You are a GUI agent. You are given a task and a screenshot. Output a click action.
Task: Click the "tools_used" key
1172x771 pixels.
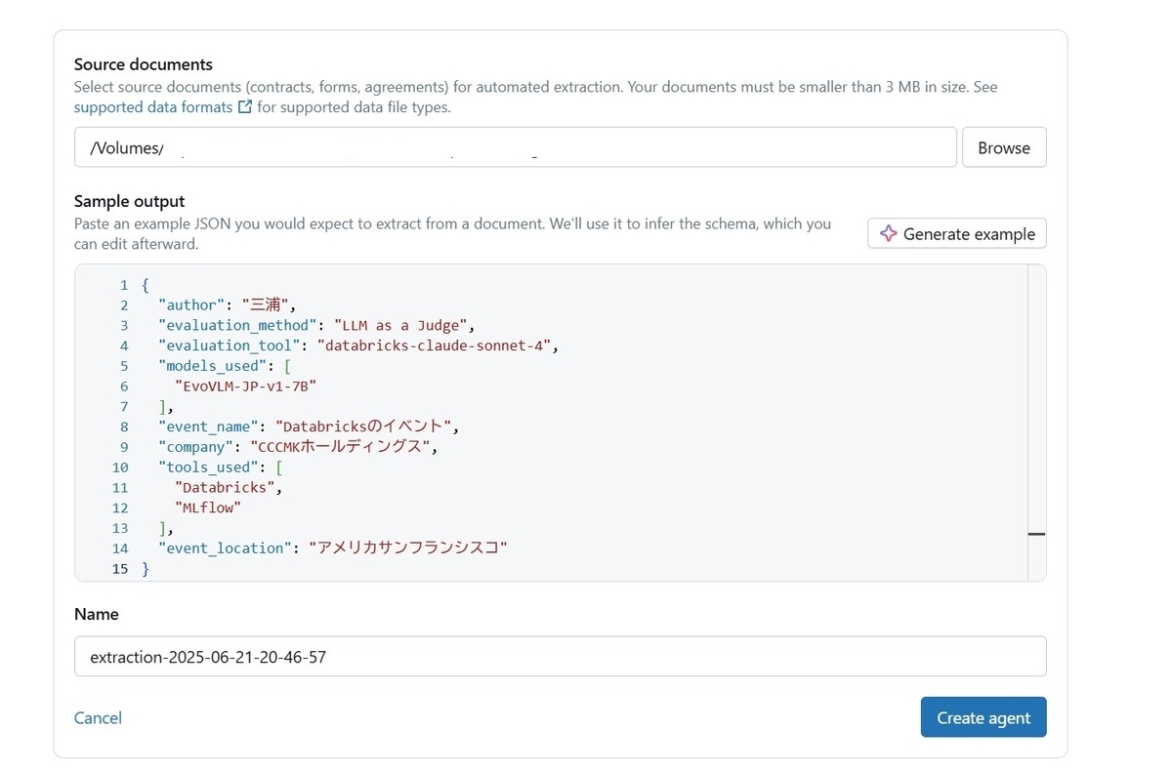coord(209,467)
